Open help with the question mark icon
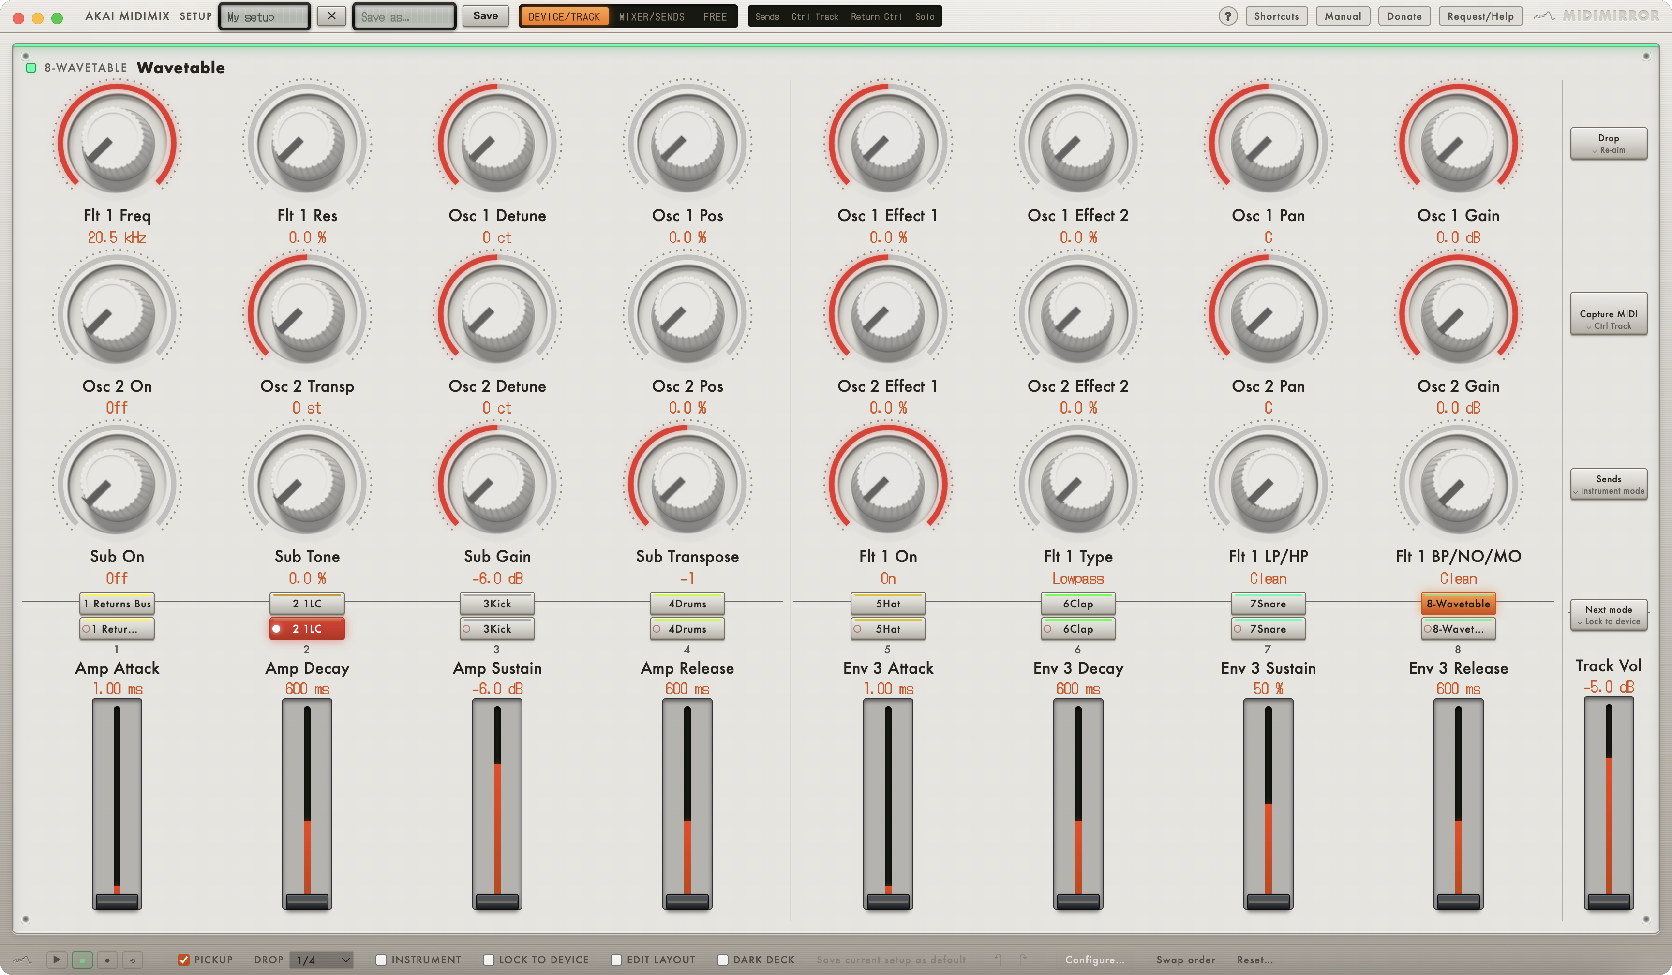Viewport: 1672px width, 975px height. (1227, 16)
